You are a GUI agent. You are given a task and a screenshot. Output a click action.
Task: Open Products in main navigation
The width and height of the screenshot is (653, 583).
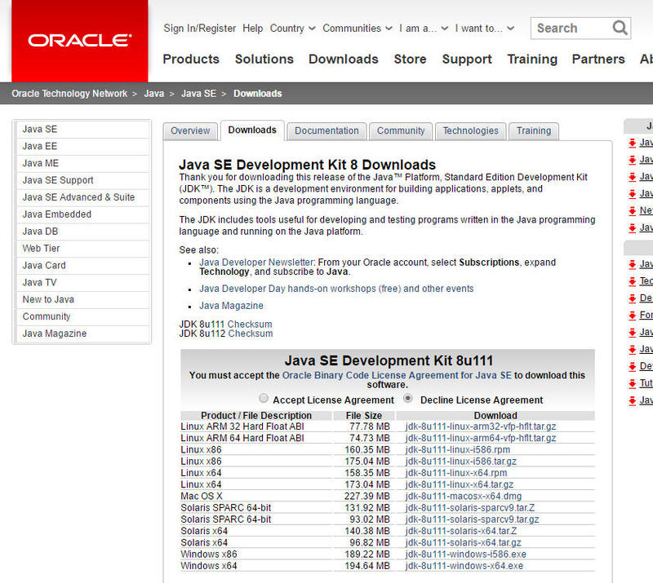pos(191,59)
